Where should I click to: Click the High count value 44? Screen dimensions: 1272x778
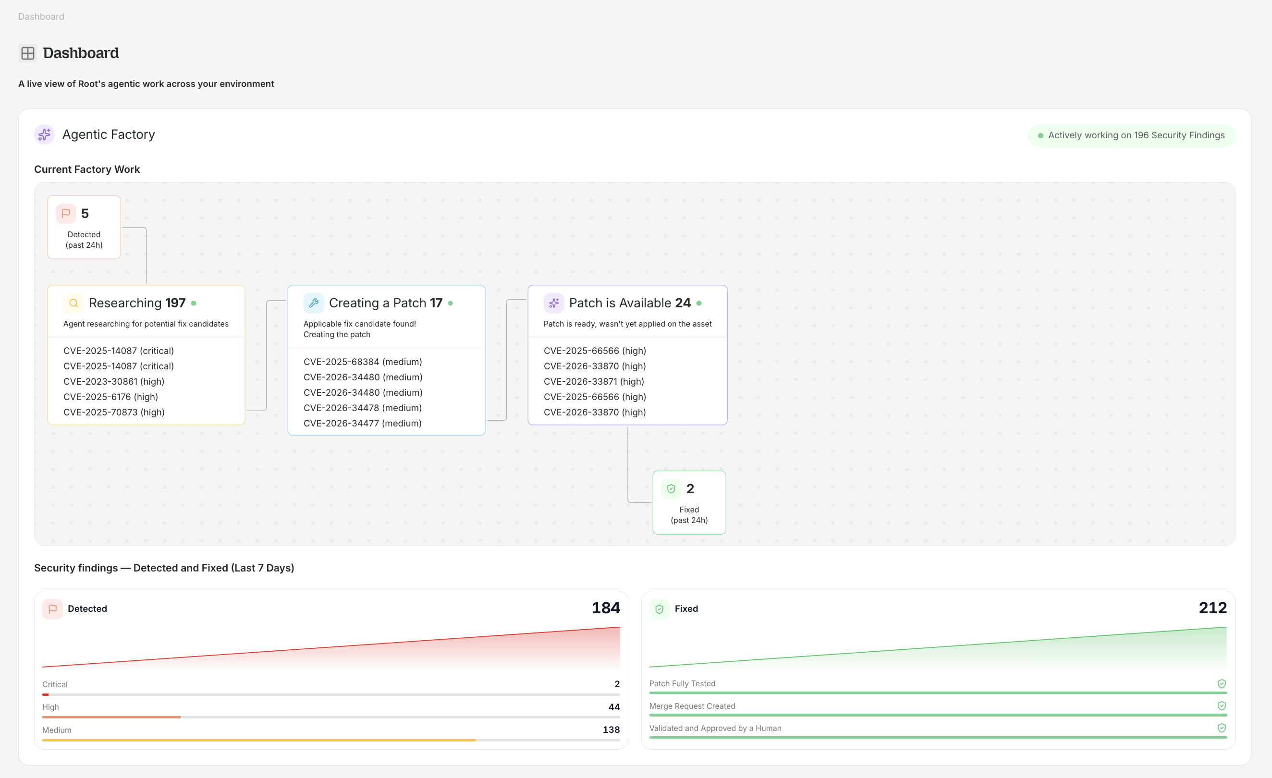click(614, 707)
